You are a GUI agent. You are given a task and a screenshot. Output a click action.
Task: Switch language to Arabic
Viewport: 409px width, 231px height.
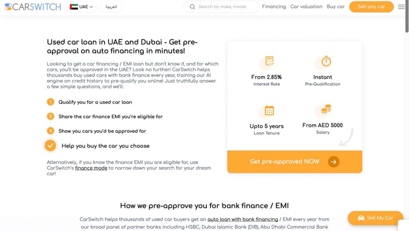pyautogui.click(x=111, y=7)
